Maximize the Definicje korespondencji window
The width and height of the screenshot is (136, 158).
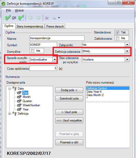point(119,3)
